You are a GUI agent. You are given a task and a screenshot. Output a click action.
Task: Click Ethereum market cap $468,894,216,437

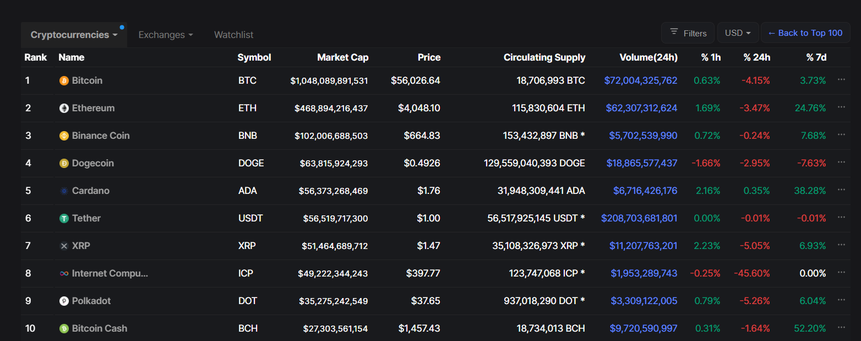click(x=331, y=108)
